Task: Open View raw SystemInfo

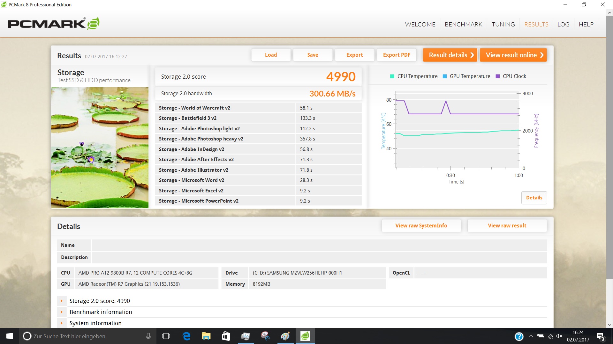Action: pyautogui.click(x=421, y=226)
